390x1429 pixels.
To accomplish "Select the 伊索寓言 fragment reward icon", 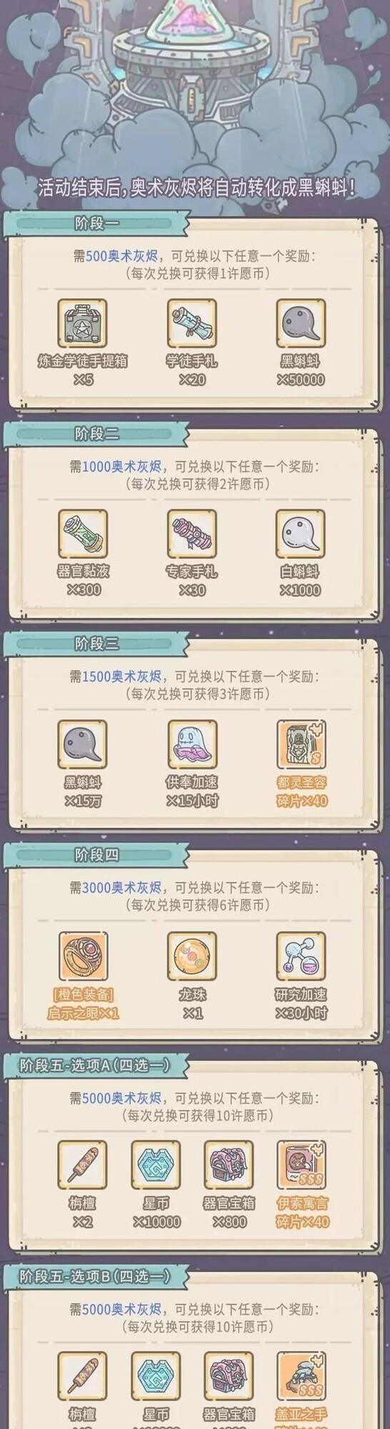I will [301, 1165].
